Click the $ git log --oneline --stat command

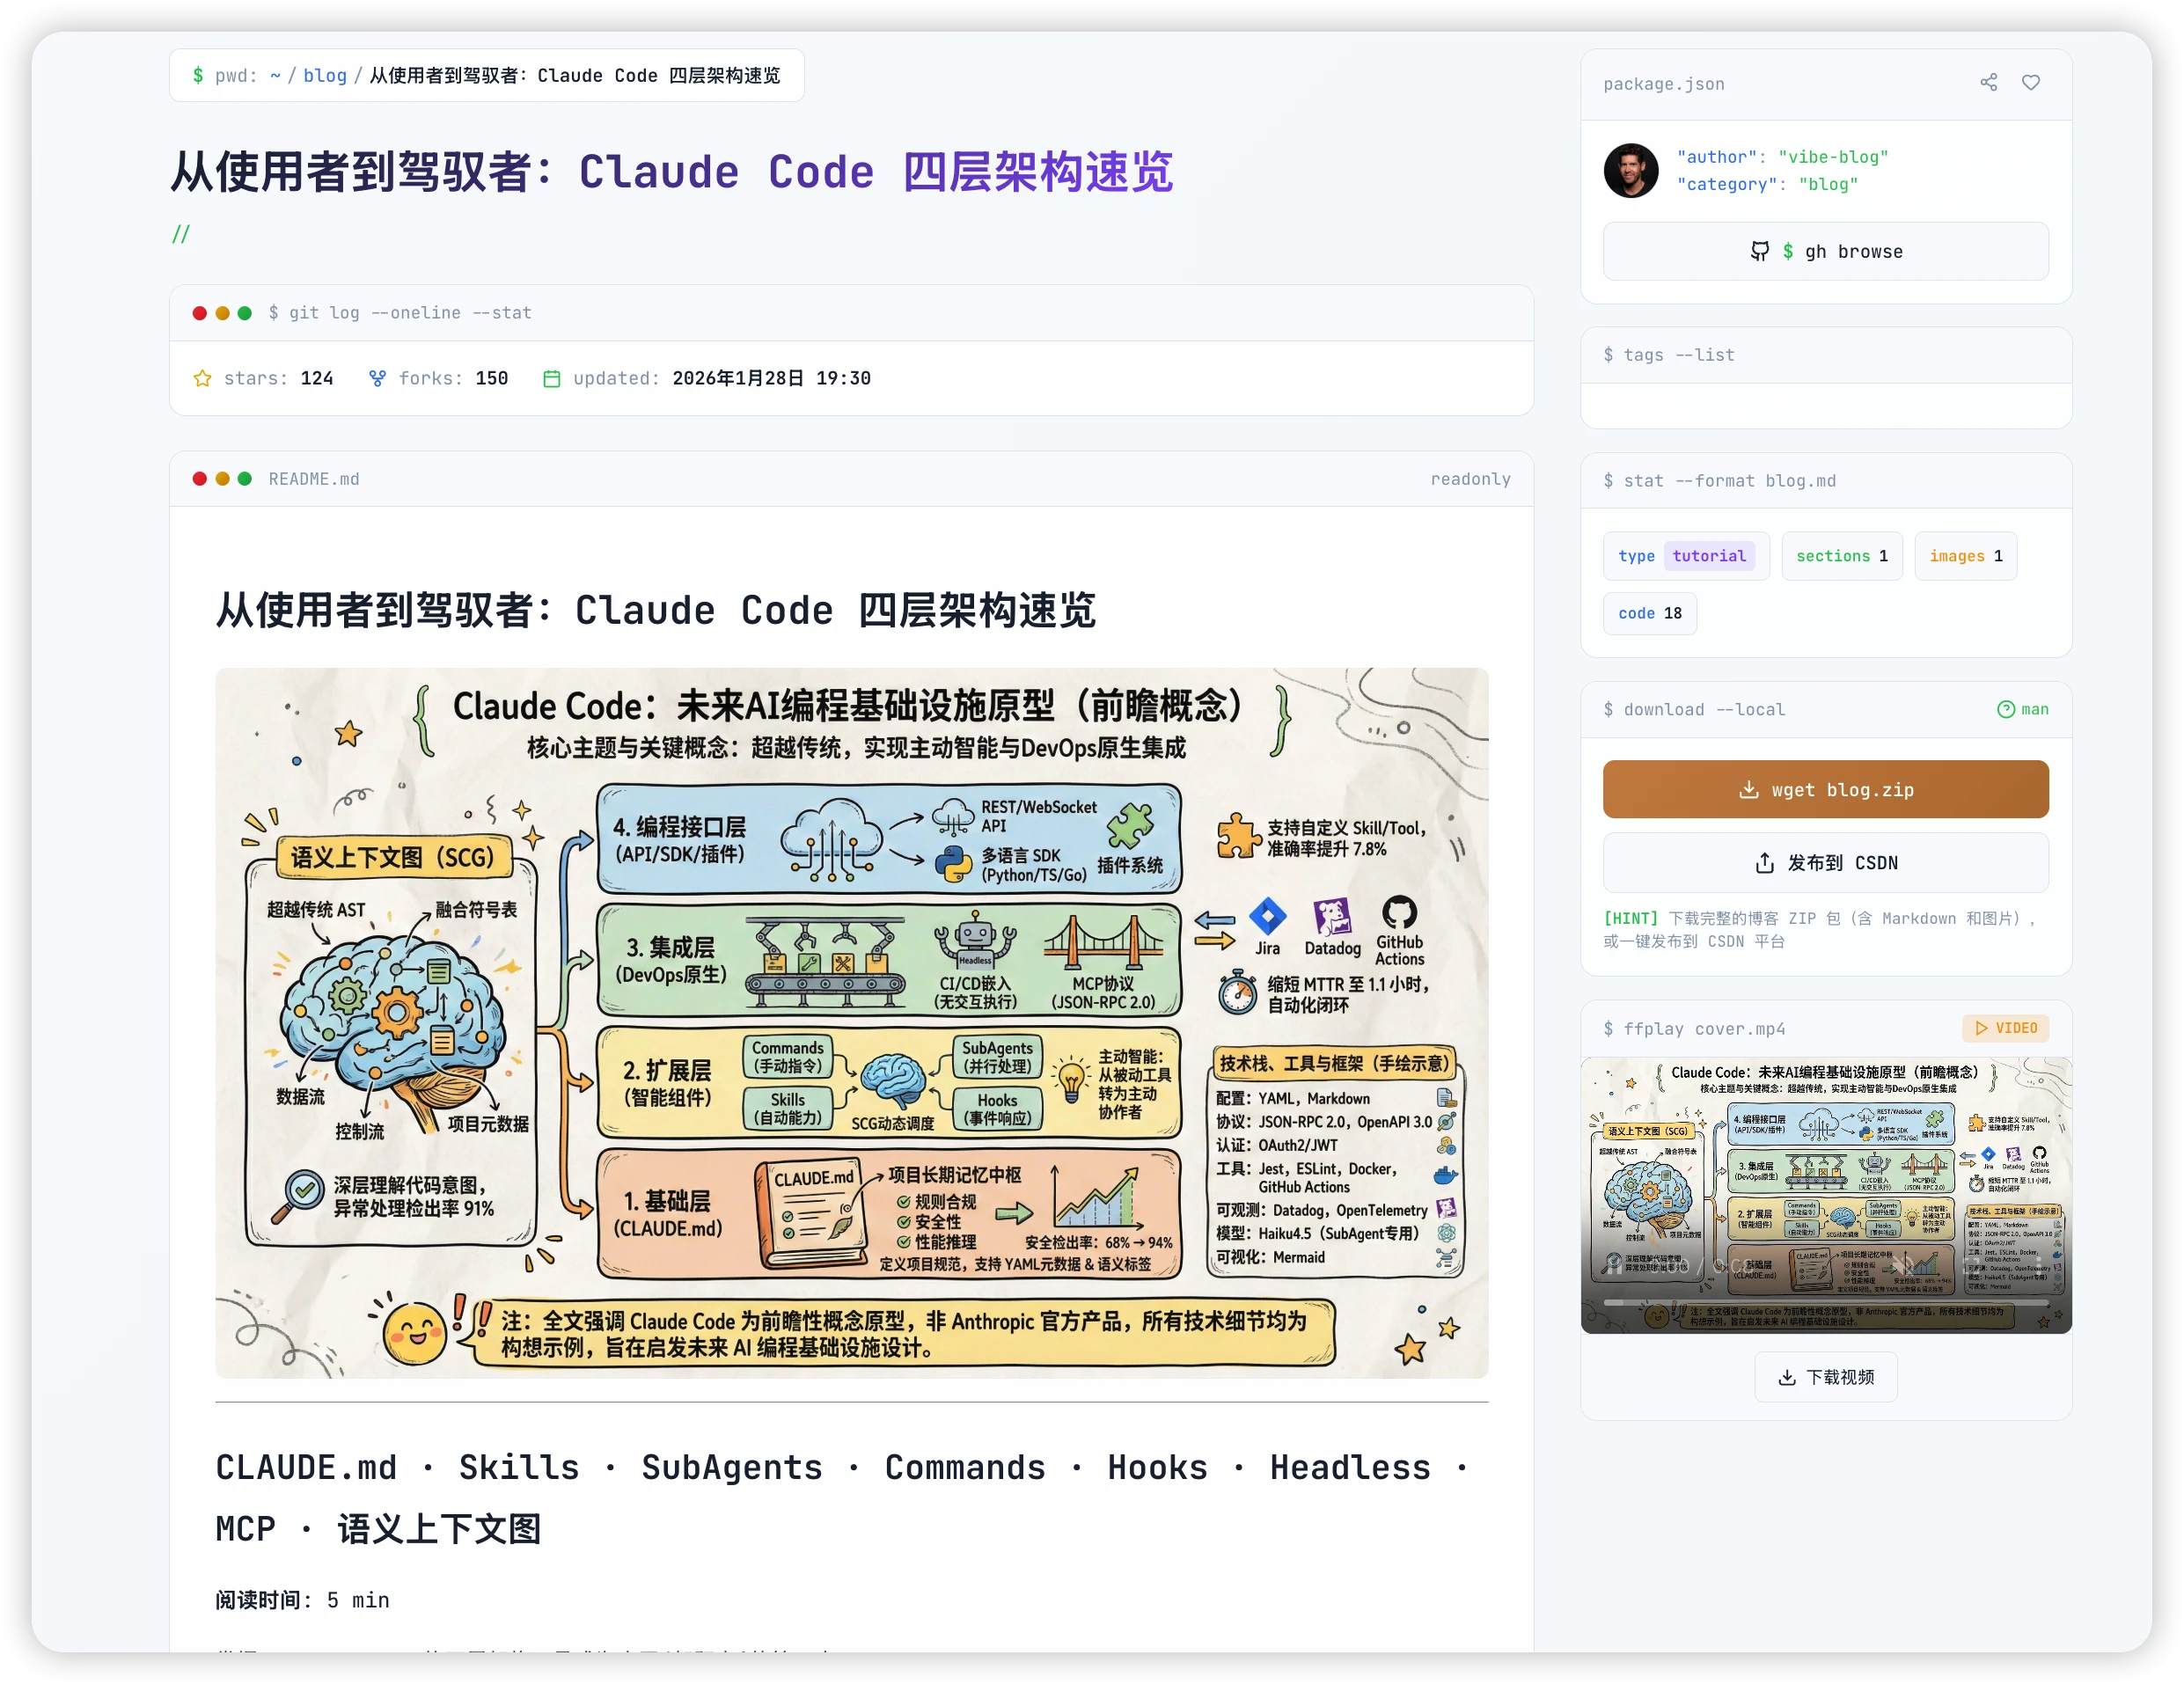(400, 313)
